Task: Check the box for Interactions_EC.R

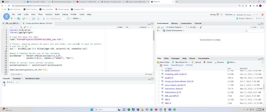Action: [159, 92]
